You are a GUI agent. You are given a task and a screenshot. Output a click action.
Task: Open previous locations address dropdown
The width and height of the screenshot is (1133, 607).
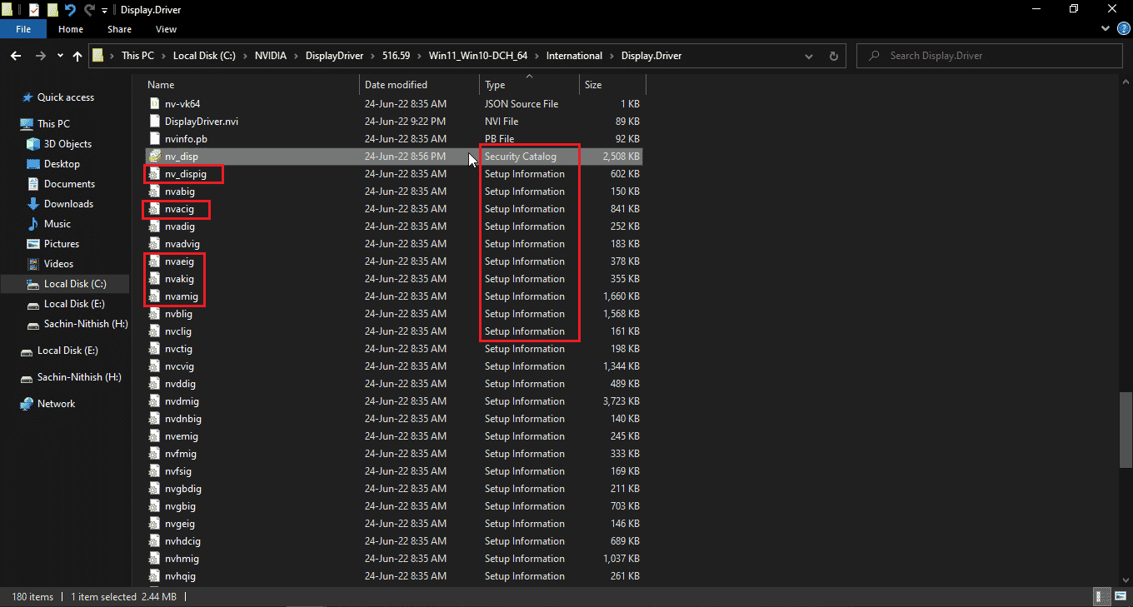click(x=808, y=56)
